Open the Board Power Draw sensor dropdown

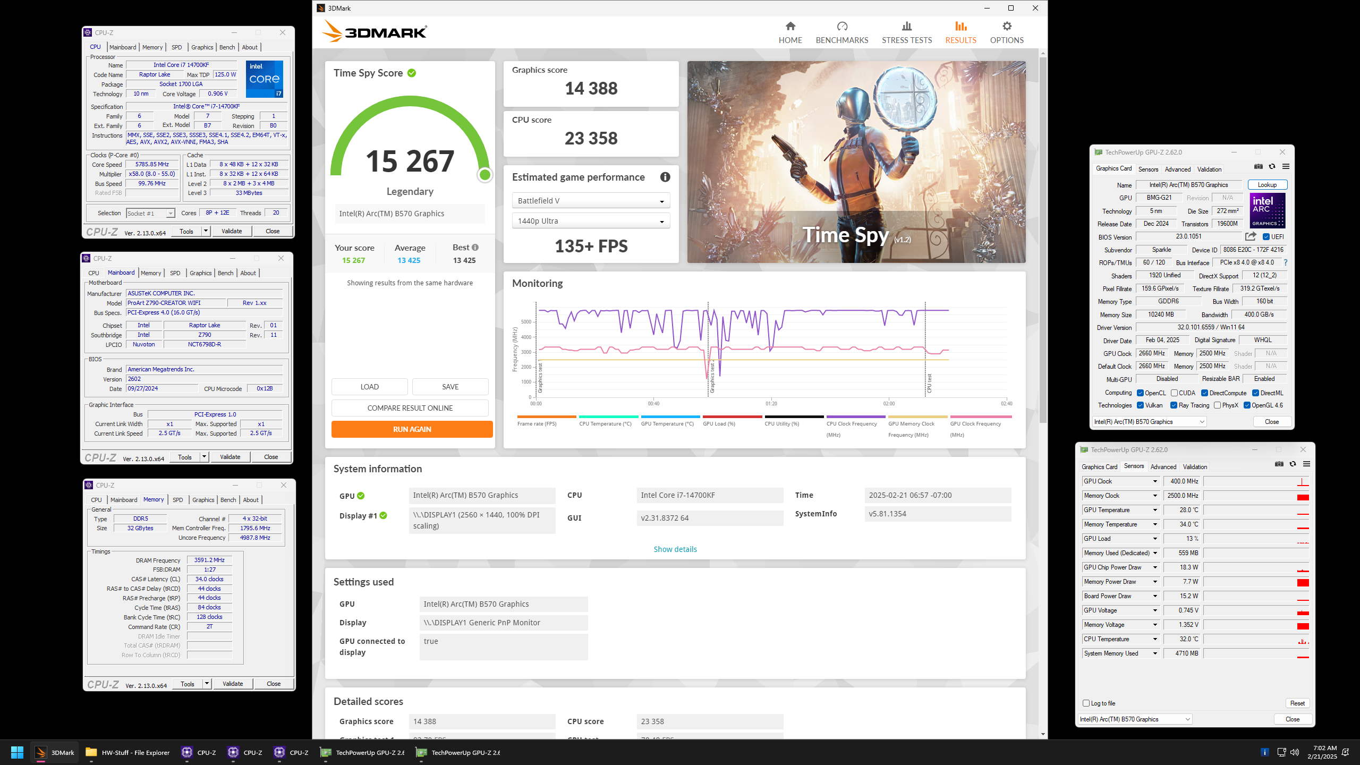(1155, 596)
